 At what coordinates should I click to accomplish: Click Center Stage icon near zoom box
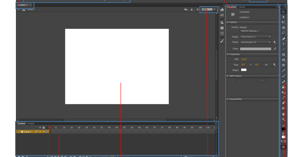[x=198, y=9]
